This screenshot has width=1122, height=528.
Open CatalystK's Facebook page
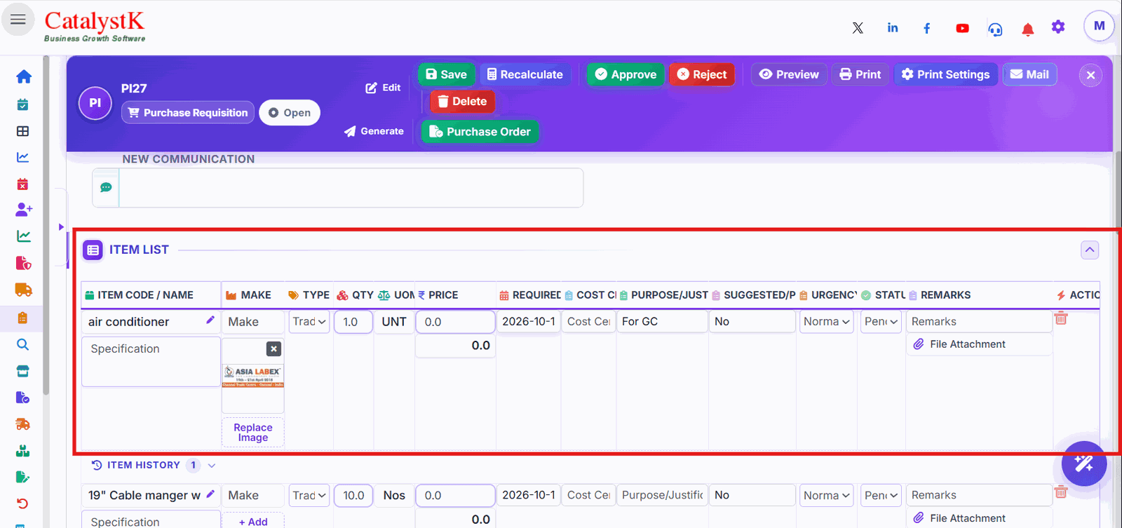pyautogui.click(x=927, y=28)
